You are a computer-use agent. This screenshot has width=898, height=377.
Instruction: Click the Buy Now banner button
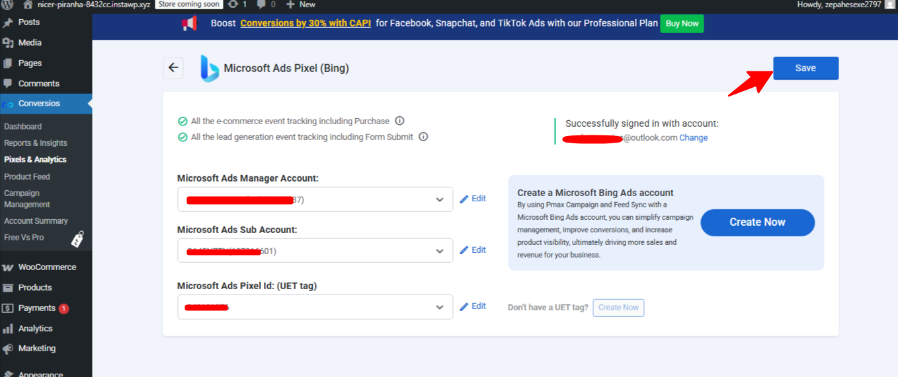682,24
